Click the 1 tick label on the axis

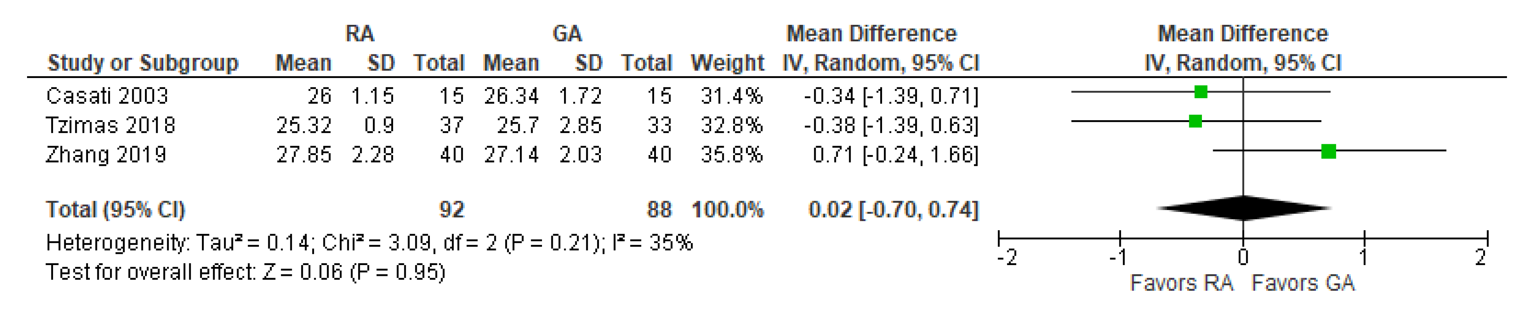click(1363, 258)
